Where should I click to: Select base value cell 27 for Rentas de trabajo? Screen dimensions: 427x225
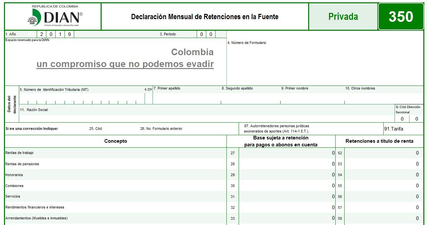[287, 153]
